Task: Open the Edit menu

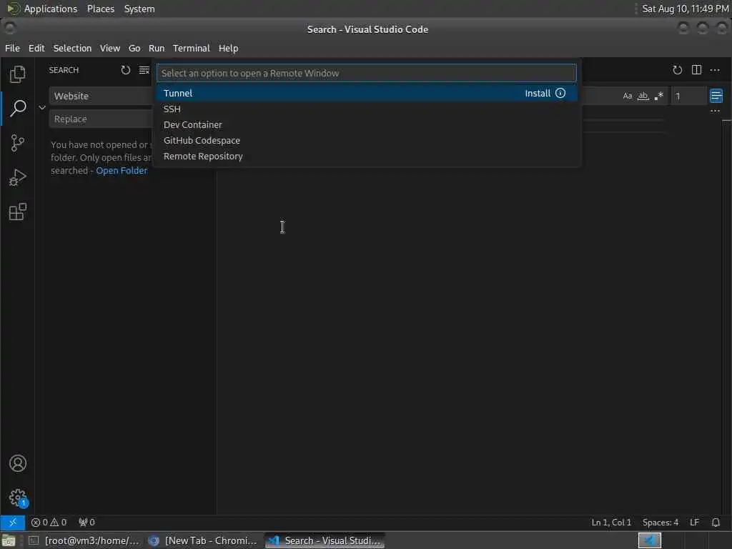Action: (36, 48)
